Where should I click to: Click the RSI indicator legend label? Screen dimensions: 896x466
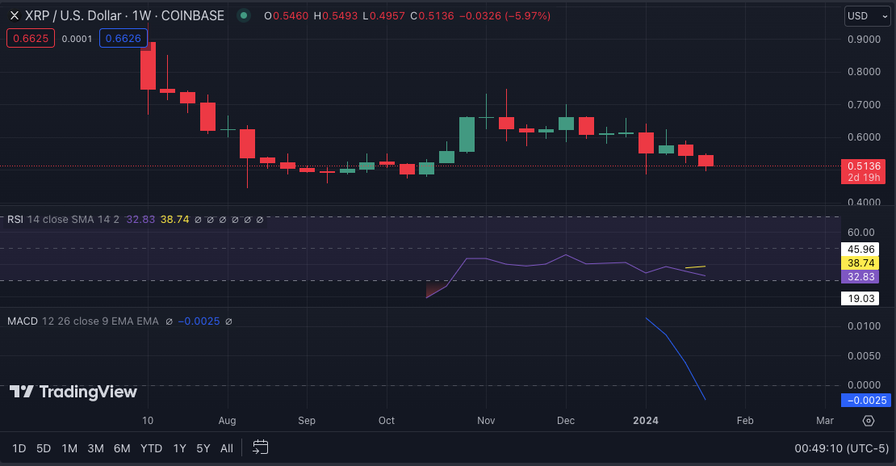(x=15, y=220)
